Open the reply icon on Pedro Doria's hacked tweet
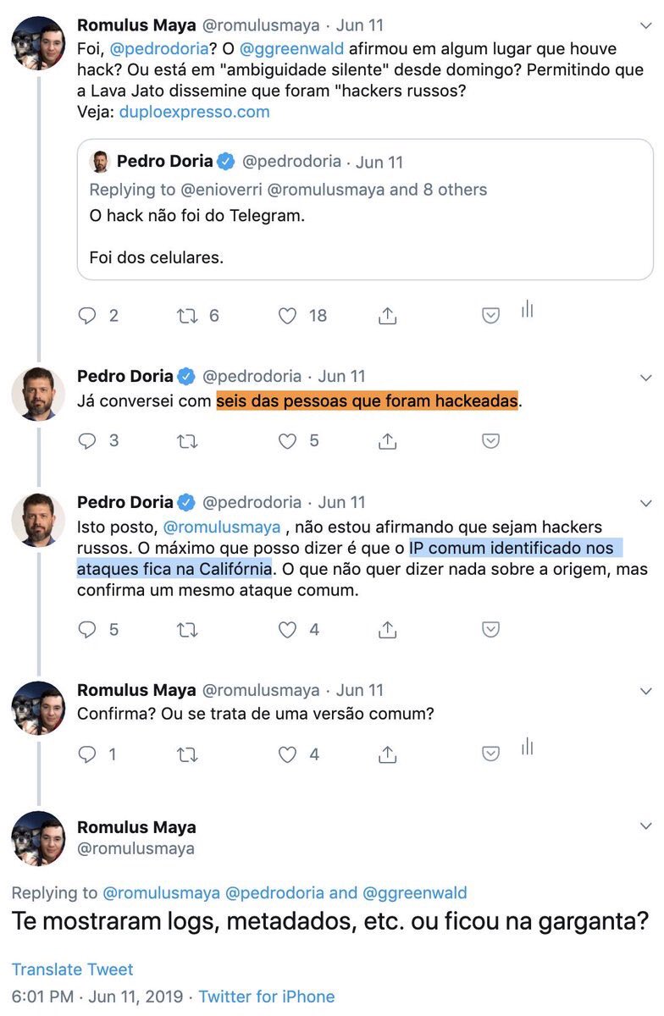The image size is (664, 1016). pyautogui.click(x=88, y=440)
